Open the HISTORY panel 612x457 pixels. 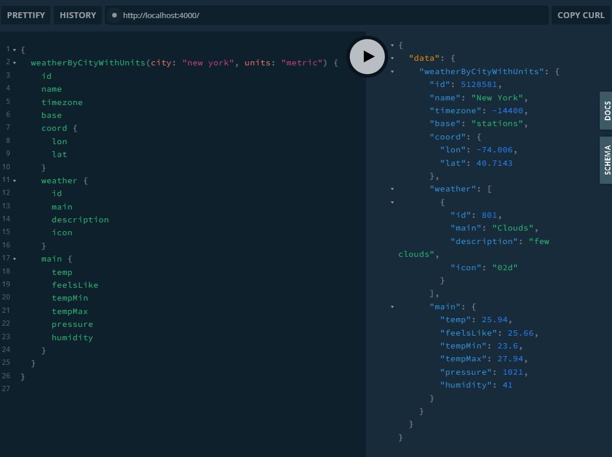(78, 15)
